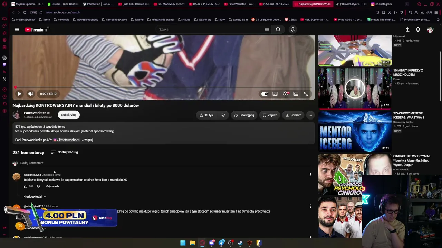
Task: Click the red video progress bar
Action: point(163,87)
